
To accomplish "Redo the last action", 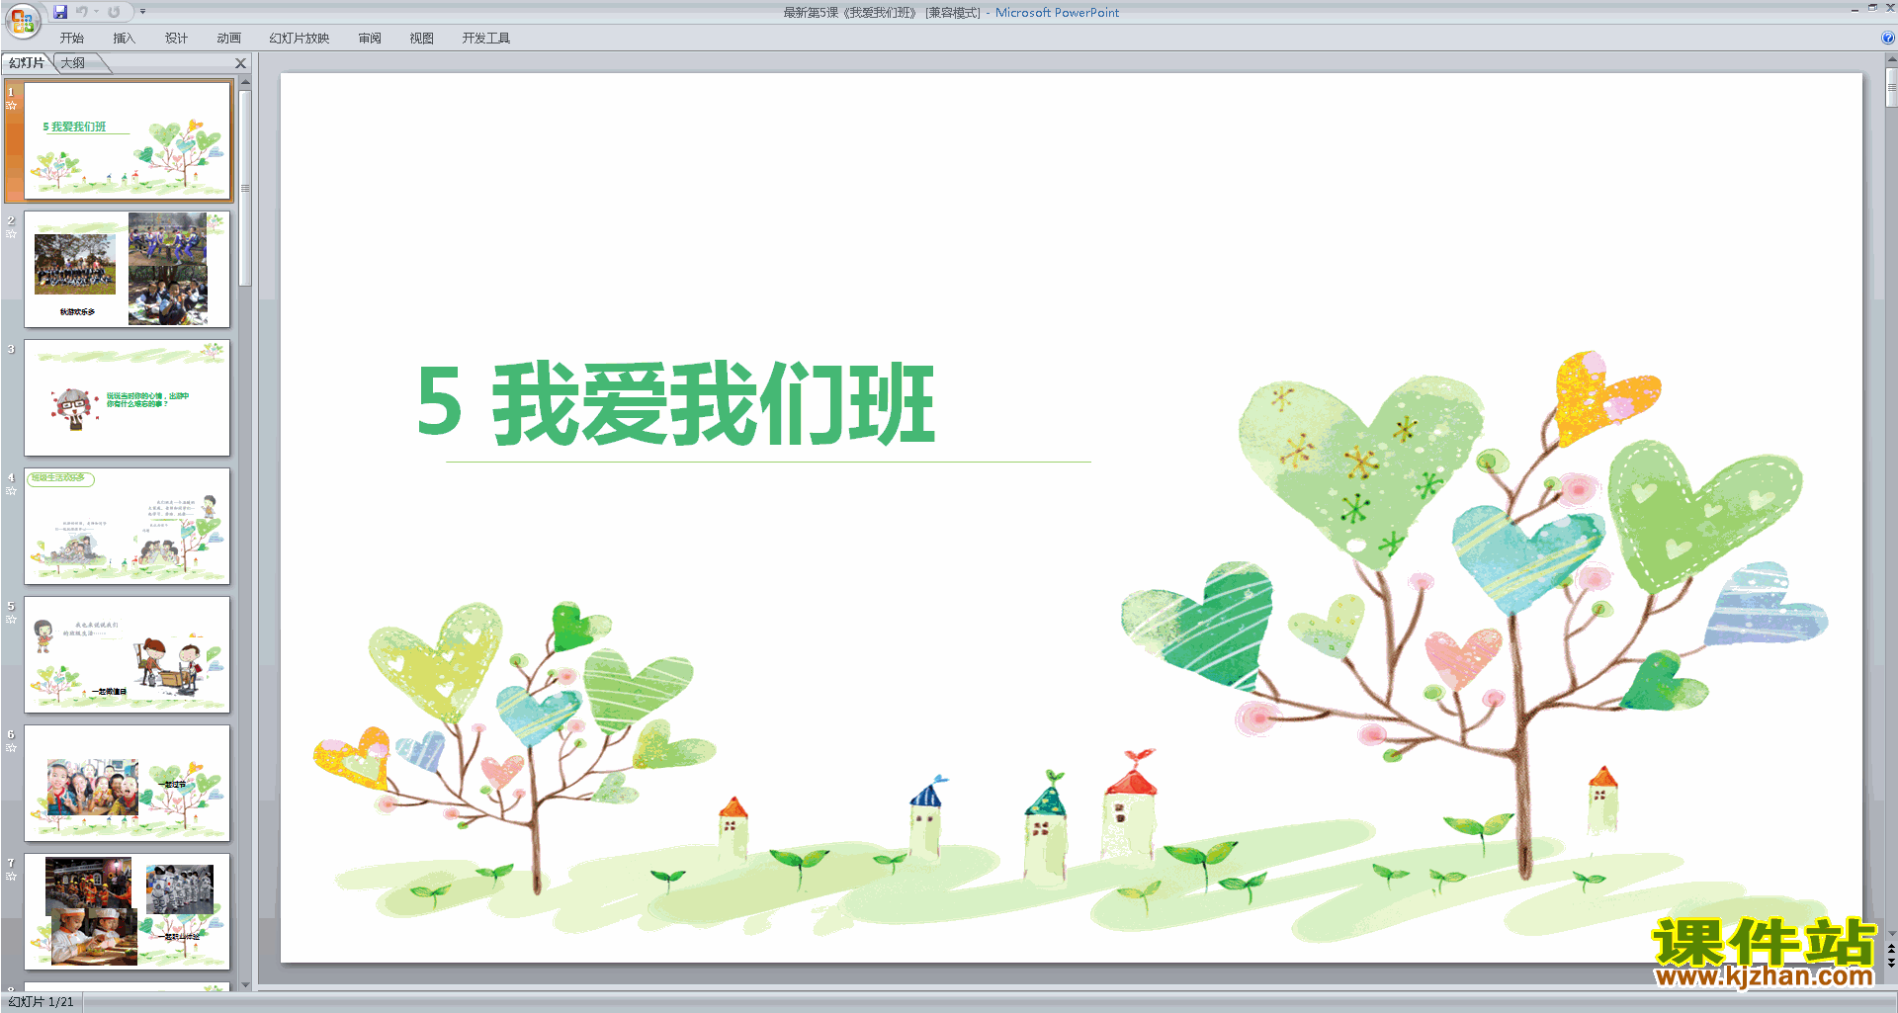I will click(x=114, y=12).
